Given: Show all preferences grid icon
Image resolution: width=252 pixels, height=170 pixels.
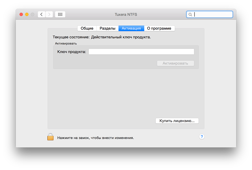Looking at the screenshot, I should (x=60, y=14).
